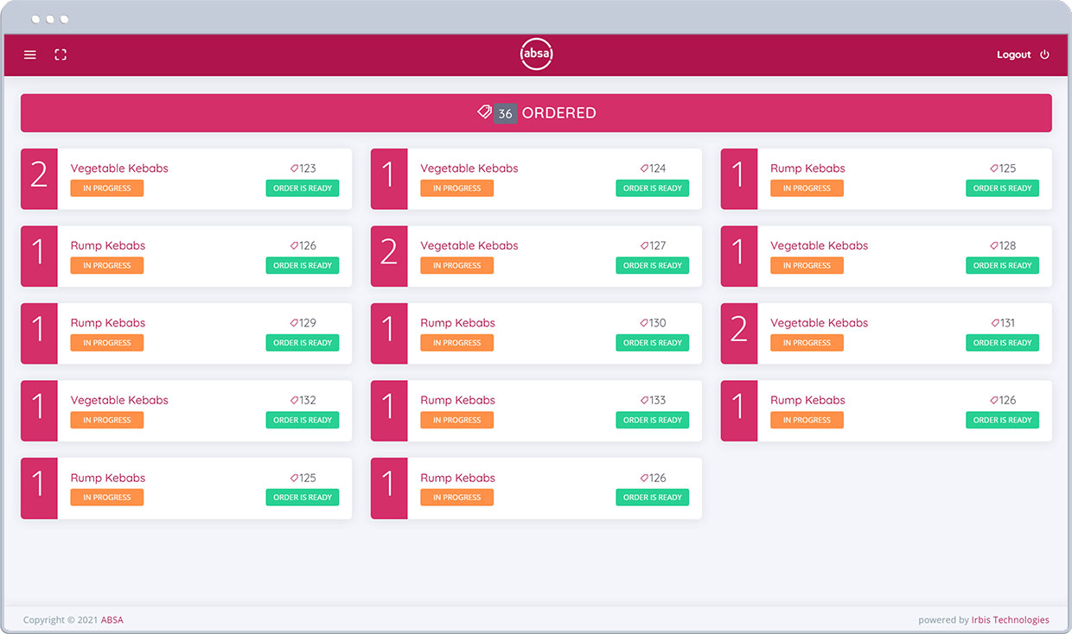Click the 36 ordered count badge

[506, 113]
